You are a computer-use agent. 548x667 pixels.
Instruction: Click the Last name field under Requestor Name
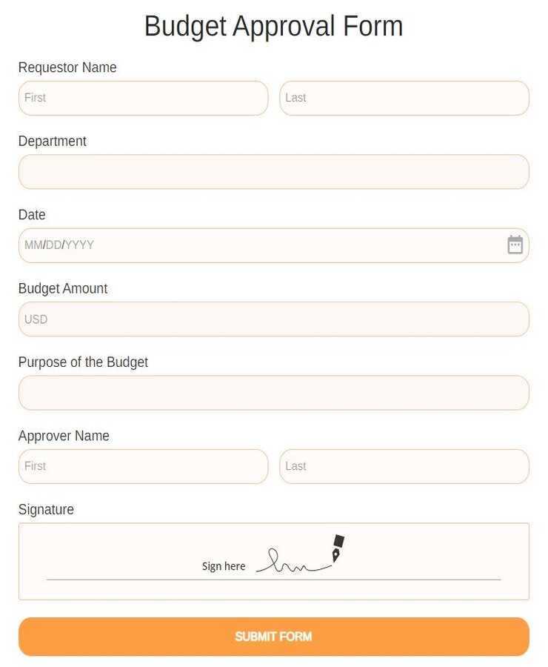pos(404,97)
